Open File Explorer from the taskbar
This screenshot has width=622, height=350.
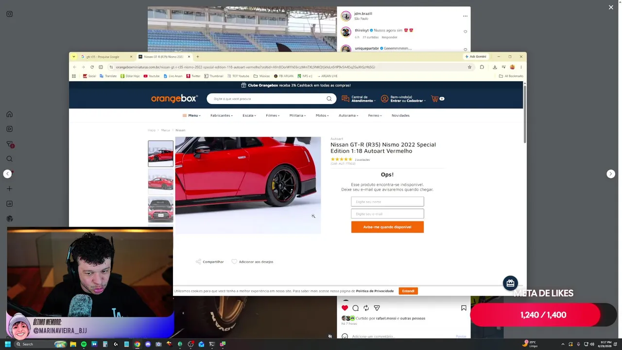[73, 344]
